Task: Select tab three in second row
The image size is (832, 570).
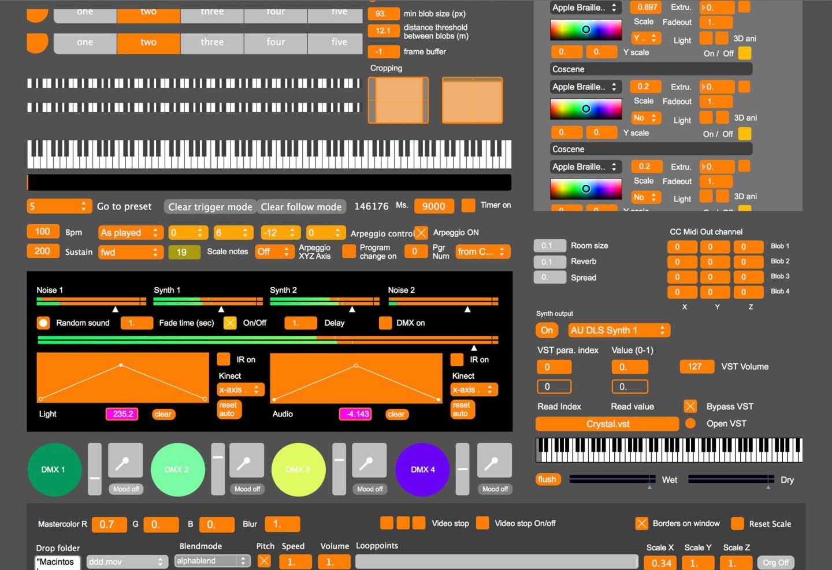Action: [x=212, y=42]
